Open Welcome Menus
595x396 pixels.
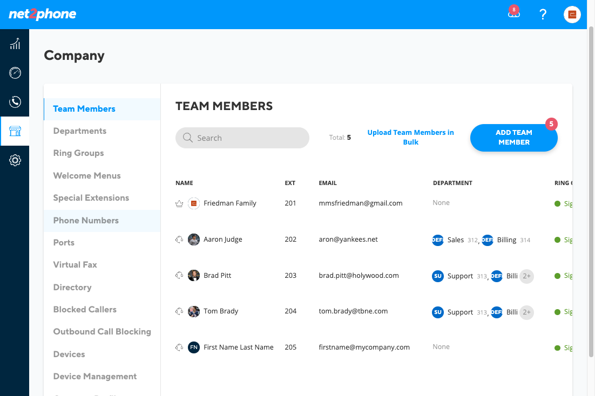click(x=87, y=176)
